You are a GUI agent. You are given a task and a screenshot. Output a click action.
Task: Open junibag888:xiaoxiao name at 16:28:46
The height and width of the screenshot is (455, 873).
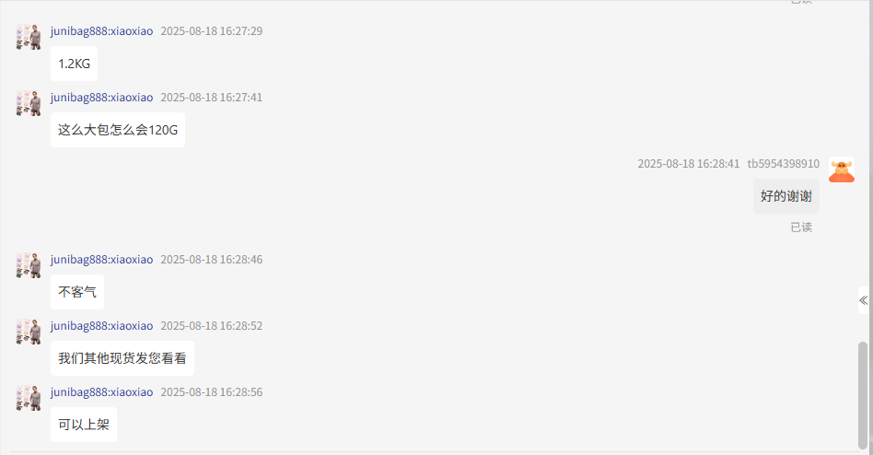pos(101,260)
